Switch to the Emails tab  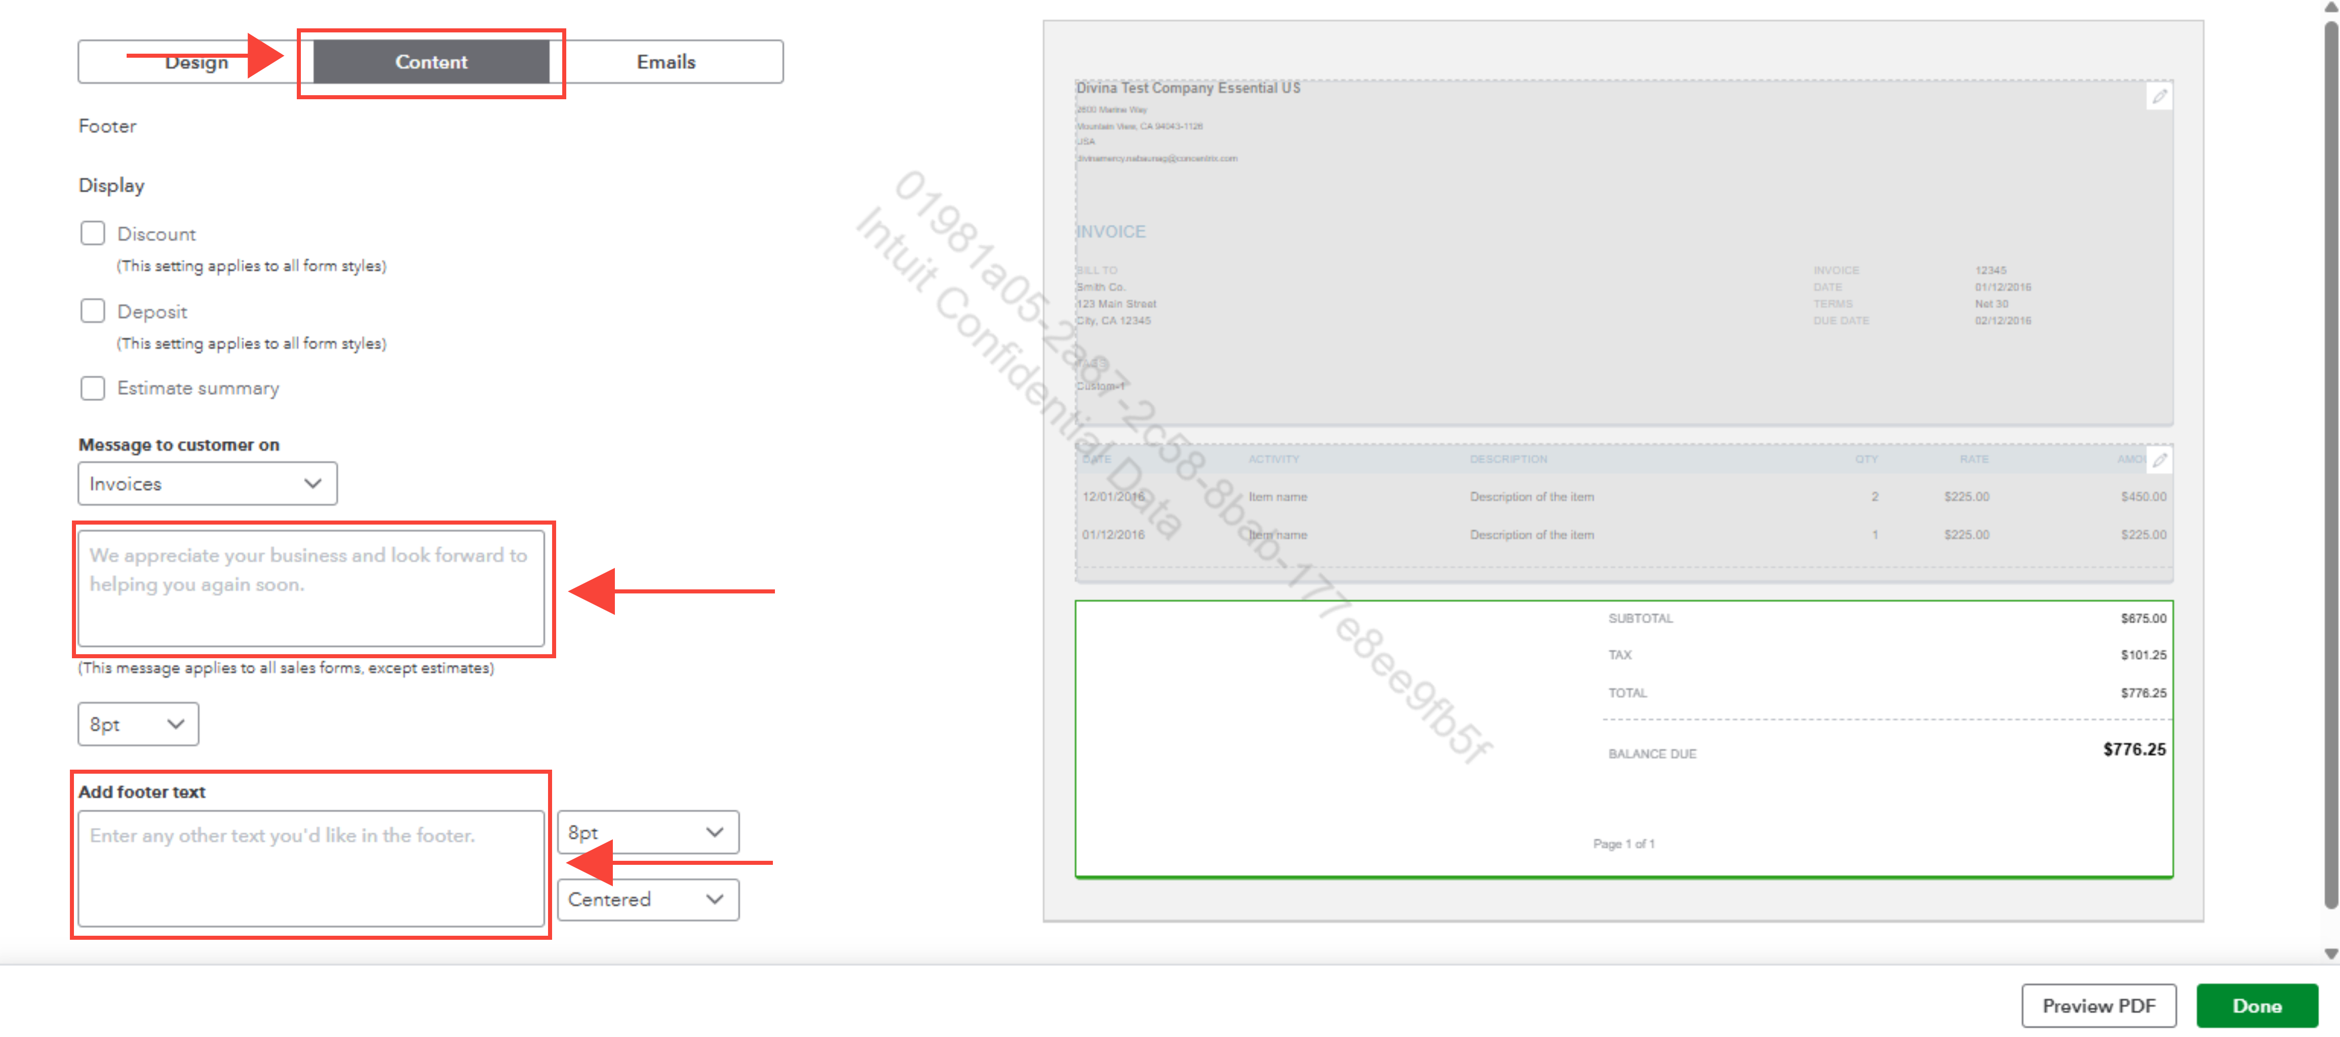(x=666, y=62)
